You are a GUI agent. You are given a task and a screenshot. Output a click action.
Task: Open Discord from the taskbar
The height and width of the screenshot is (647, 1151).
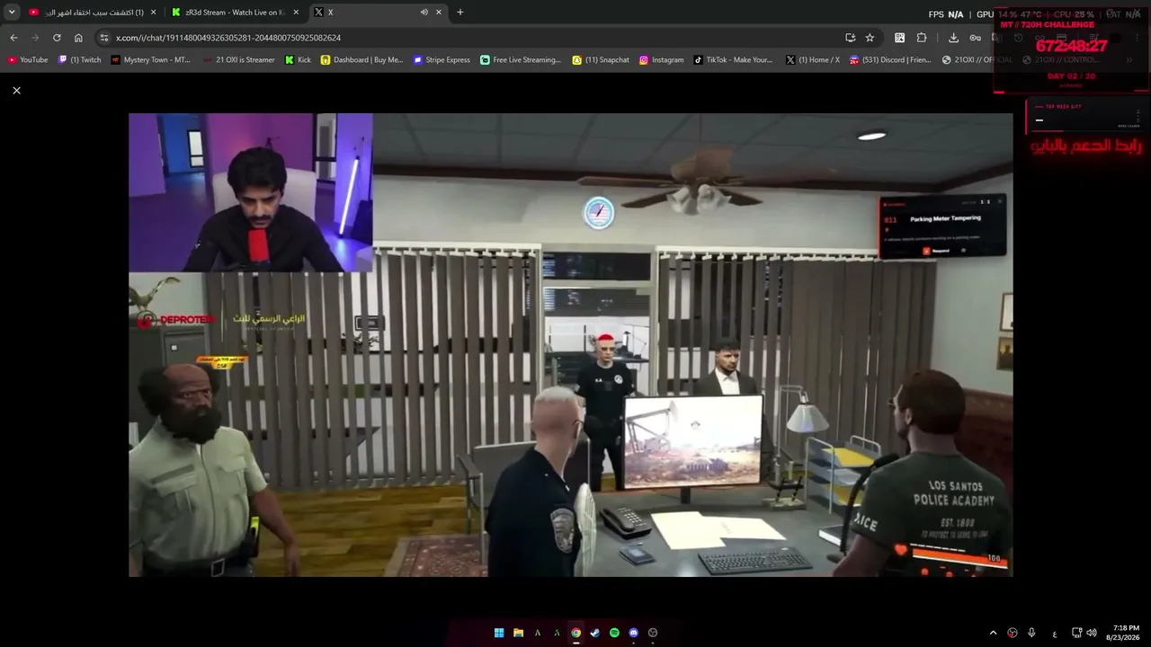(x=634, y=633)
